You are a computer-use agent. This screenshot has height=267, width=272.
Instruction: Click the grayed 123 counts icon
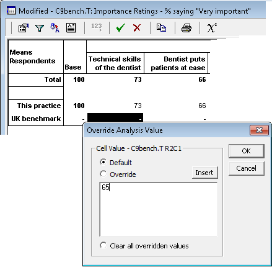[97, 27]
